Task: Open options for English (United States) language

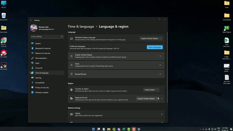Action: [x=160, y=56]
